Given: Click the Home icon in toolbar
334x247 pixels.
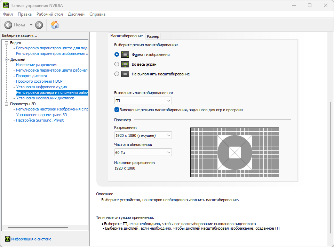Looking at the screenshot, I should click(55, 25).
